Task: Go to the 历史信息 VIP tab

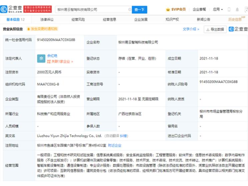Action: [235, 20]
